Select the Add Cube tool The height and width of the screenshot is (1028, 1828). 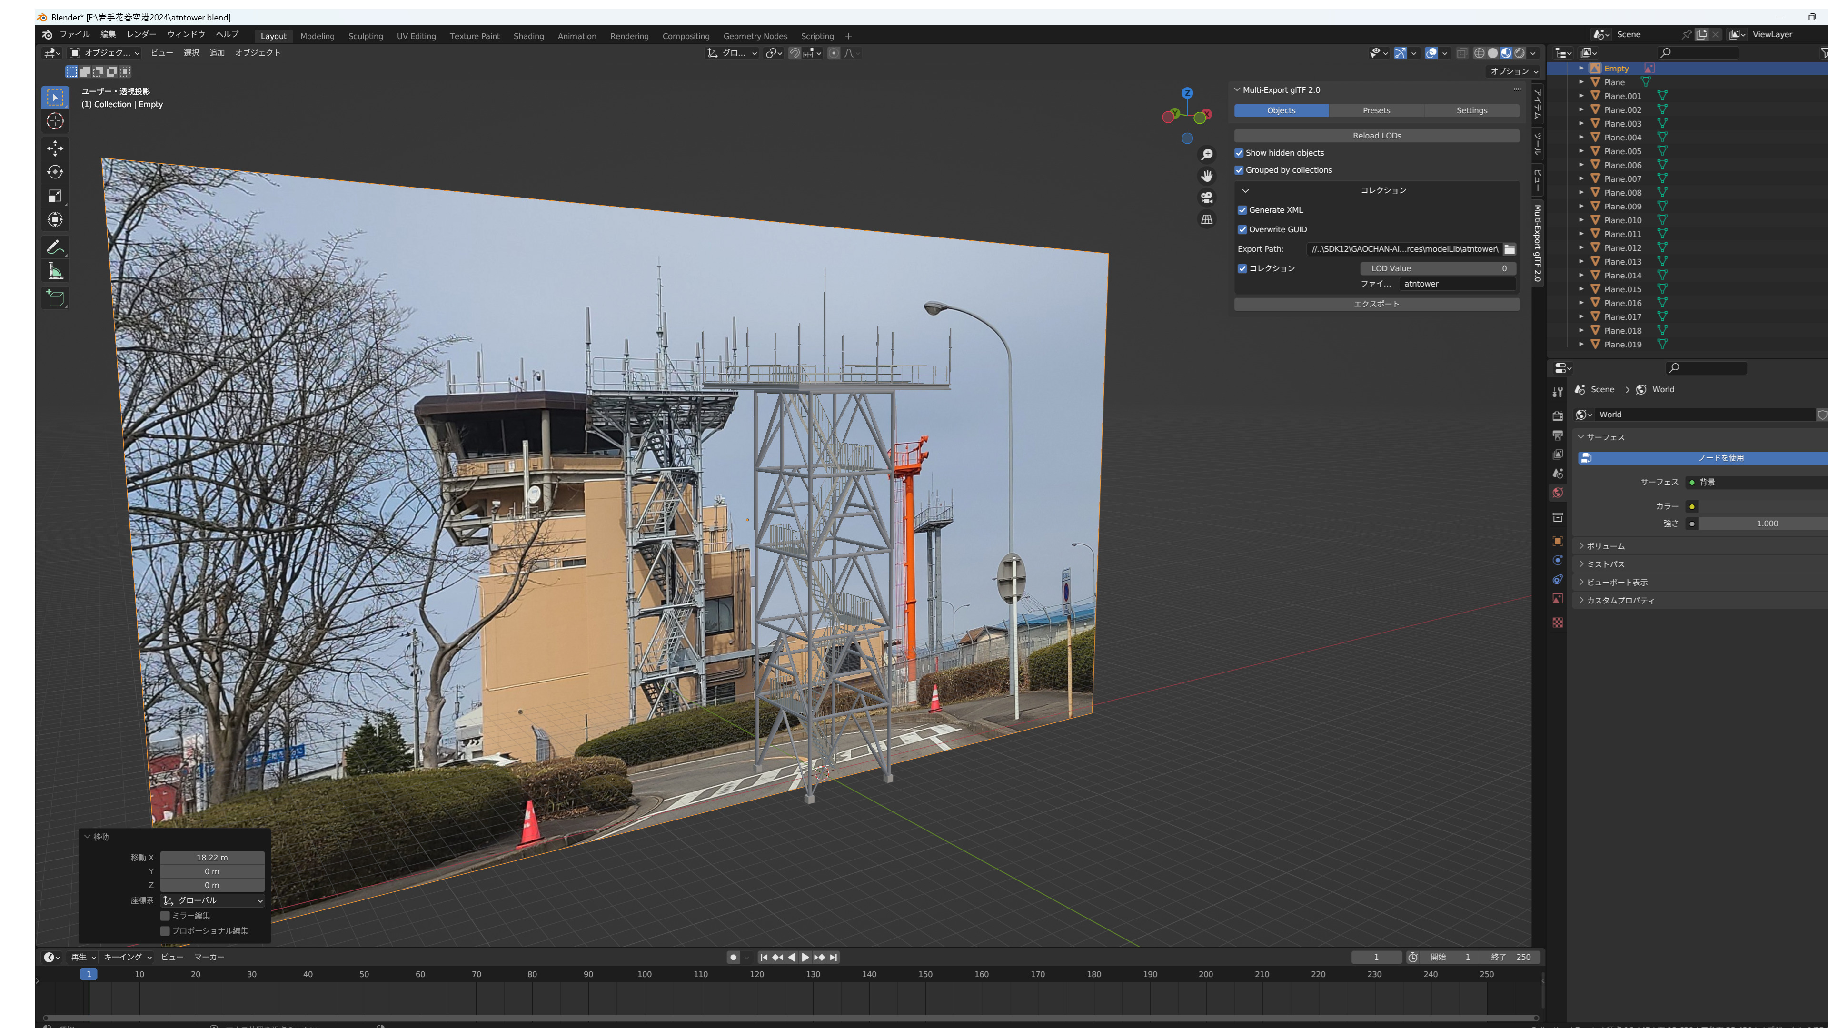(55, 299)
